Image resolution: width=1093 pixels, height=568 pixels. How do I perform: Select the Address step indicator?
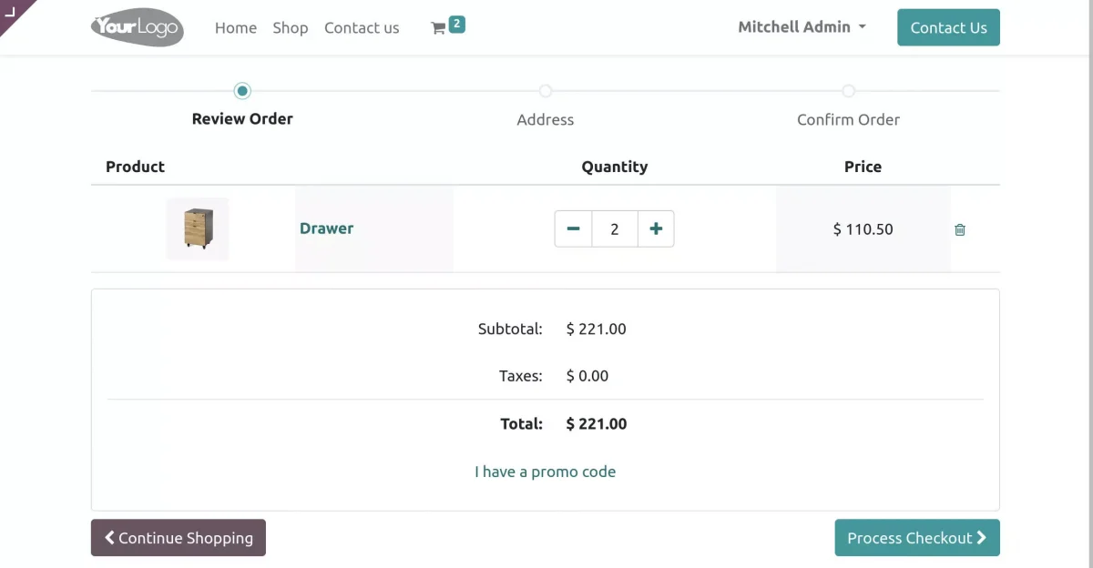(x=545, y=91)
